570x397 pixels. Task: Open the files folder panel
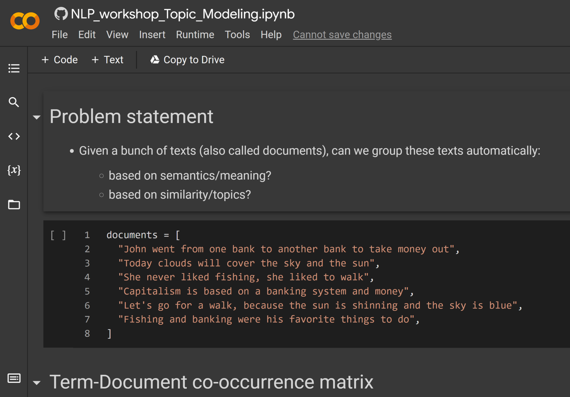click(14, 204)
